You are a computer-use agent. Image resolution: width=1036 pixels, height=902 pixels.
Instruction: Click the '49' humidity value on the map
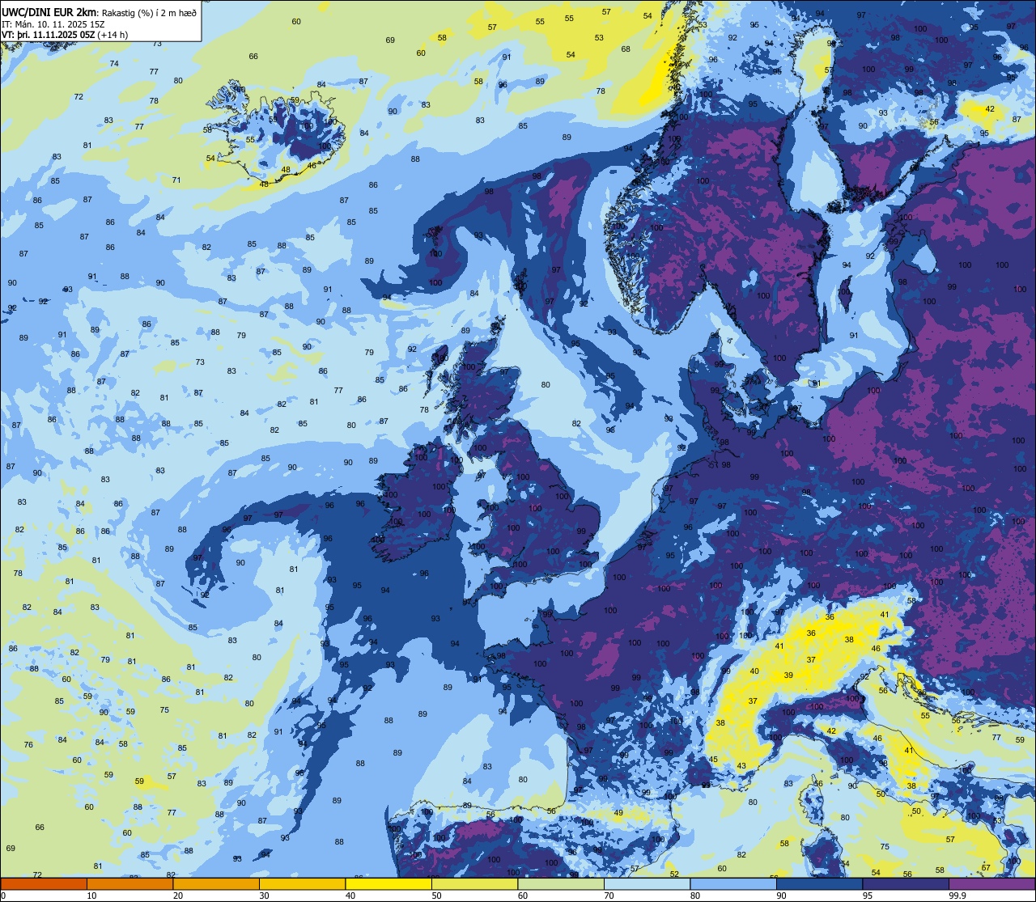pos(618,813)
